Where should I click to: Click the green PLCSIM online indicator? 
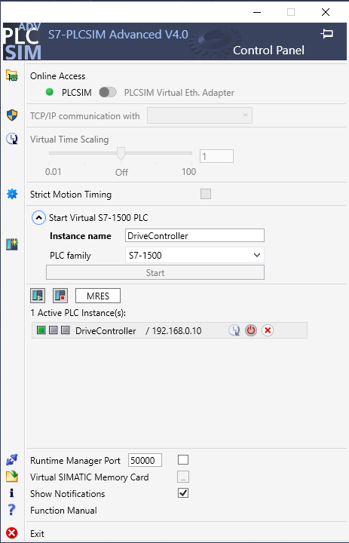click(50, 92)
